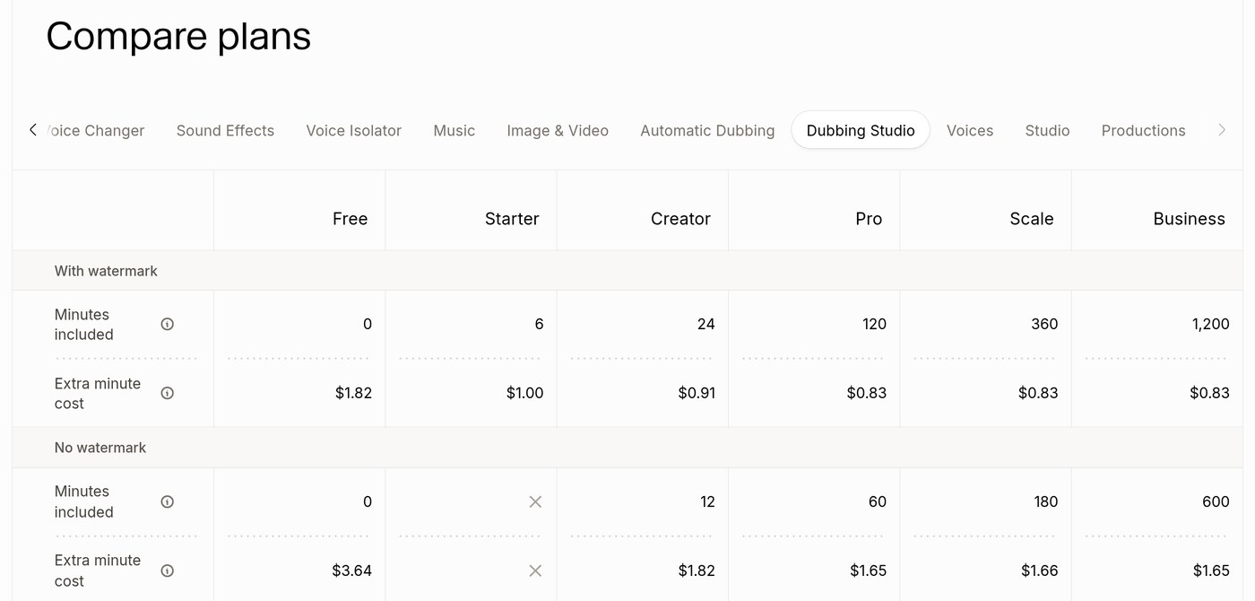
Task: Open the Voice Isolator tab
Action: 353,131
